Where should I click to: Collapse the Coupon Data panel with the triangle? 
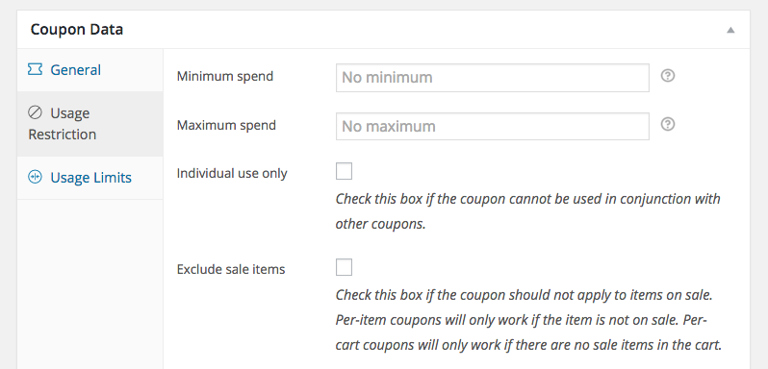tap(730, 30)
